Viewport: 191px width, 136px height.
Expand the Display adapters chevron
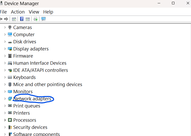[5, 49]
